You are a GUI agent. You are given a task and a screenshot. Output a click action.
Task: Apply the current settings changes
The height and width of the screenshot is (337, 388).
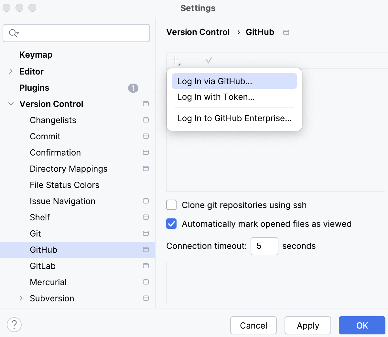click(x=307, y=325)
